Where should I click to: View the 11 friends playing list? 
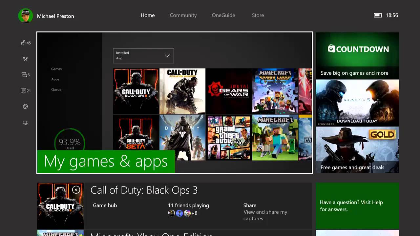click(x=188, y=206)
